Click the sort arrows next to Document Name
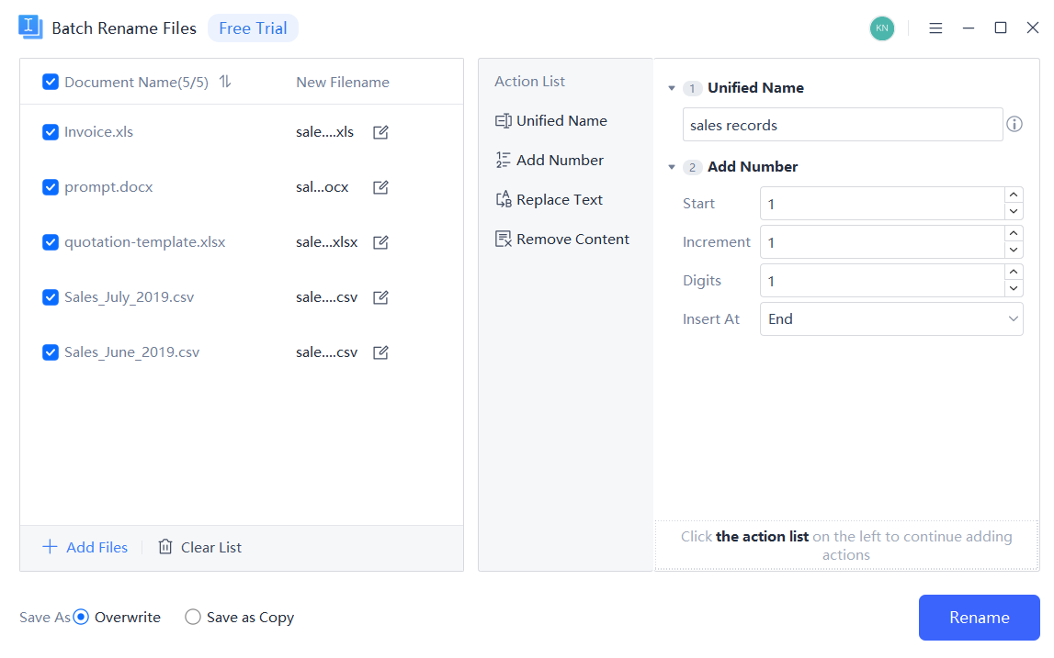This screenshot has width=1054, height=658. (x=225, y=82)
